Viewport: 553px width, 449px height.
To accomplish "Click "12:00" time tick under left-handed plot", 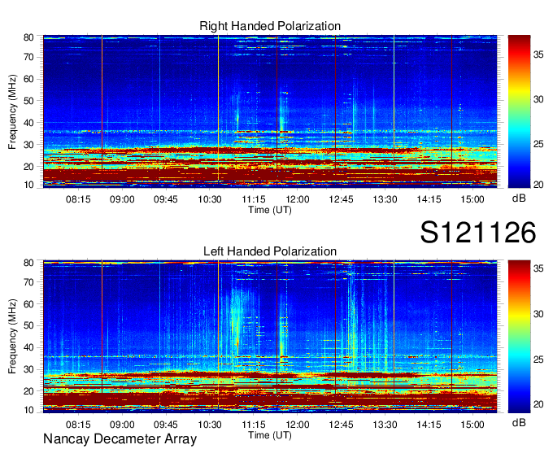I will point(298,425).
